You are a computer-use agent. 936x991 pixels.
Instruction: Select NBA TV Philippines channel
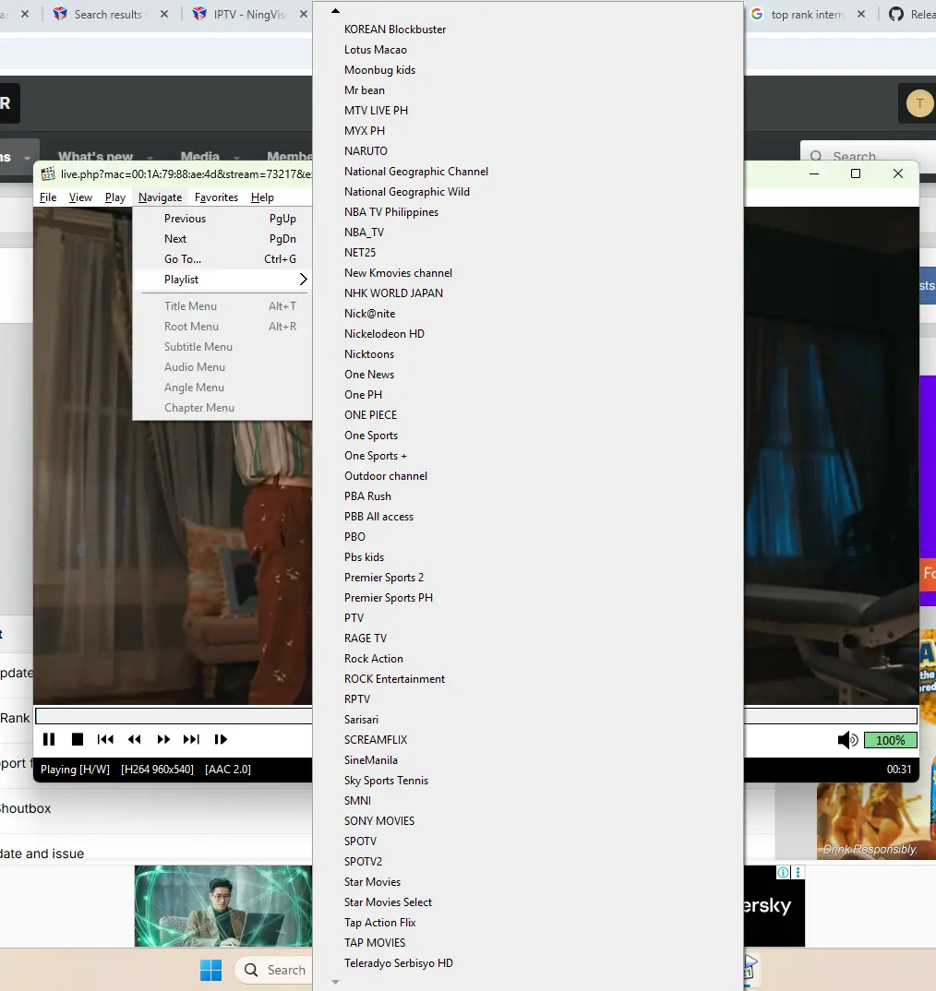pyautogui.click(x=390, y=211)
